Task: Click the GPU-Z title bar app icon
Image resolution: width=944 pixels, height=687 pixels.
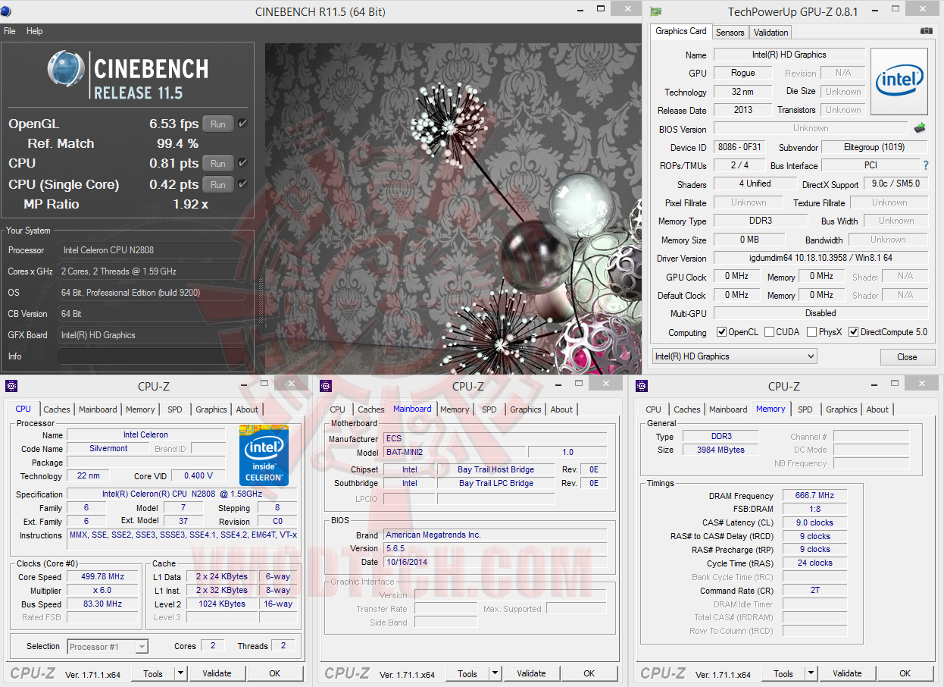Action: [656, 11]
